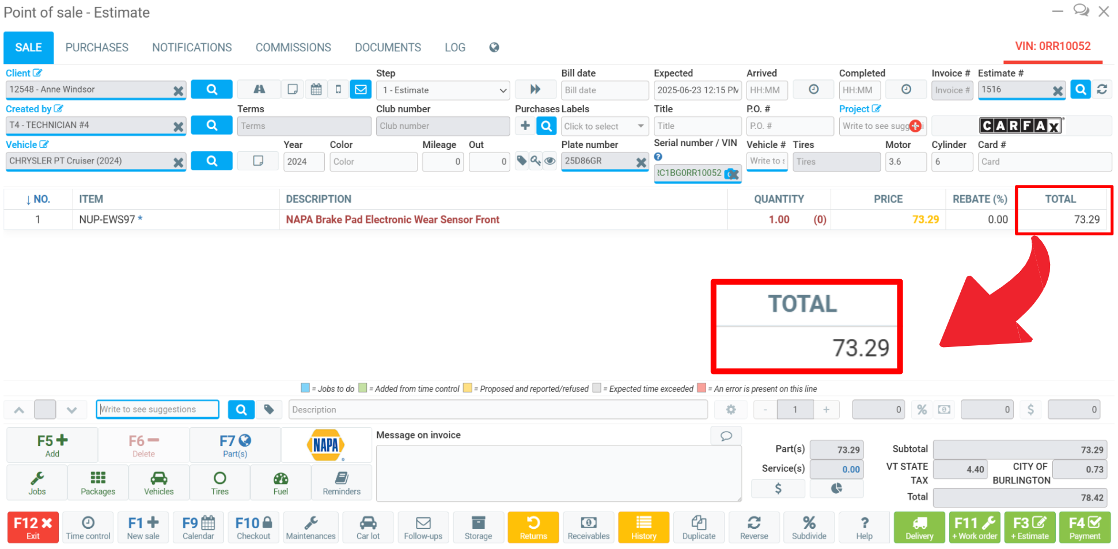Click the down chevron line-move arrow
This screenshot has width=1118, height=549.
[71, 410]
